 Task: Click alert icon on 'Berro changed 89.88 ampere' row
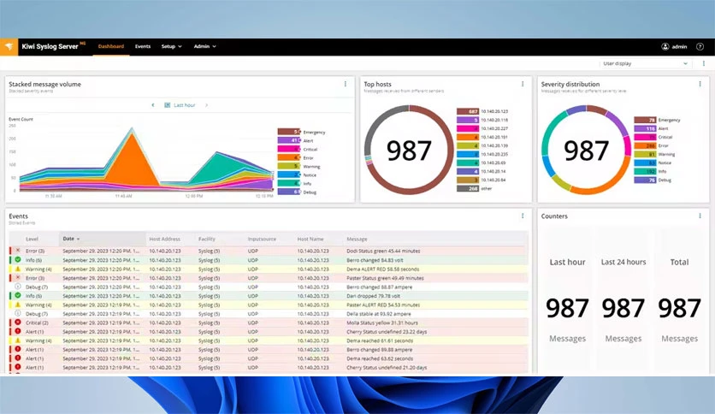[x=18, y=349]
